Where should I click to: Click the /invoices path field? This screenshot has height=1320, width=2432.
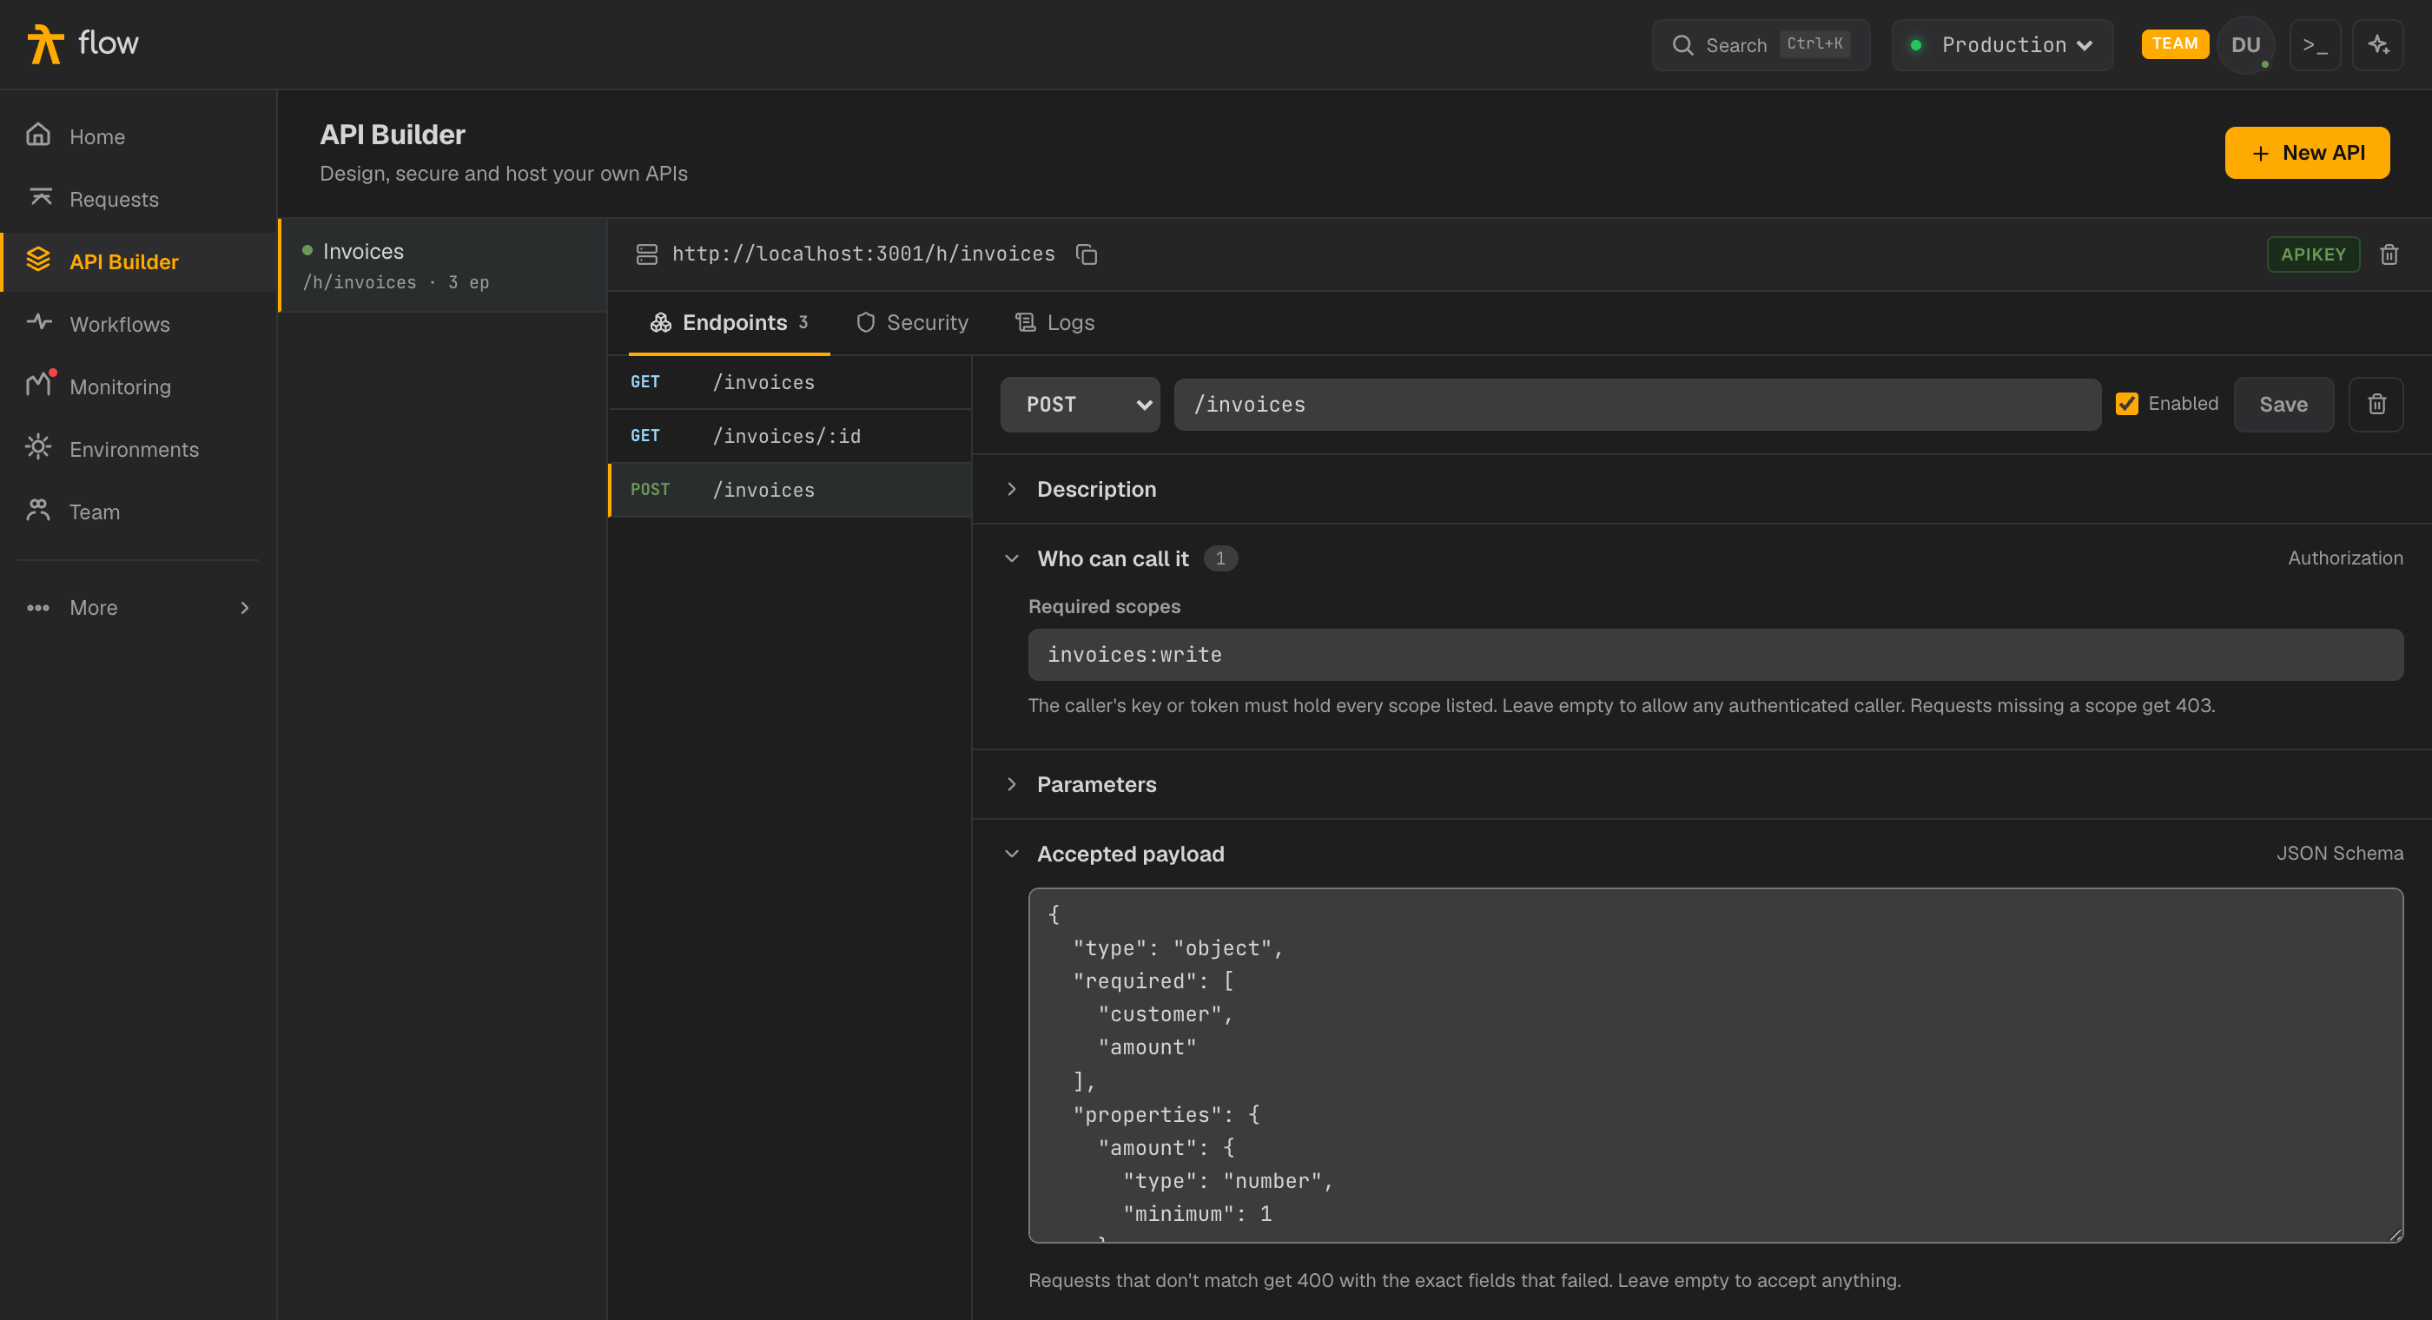(x=1637, y=404)
